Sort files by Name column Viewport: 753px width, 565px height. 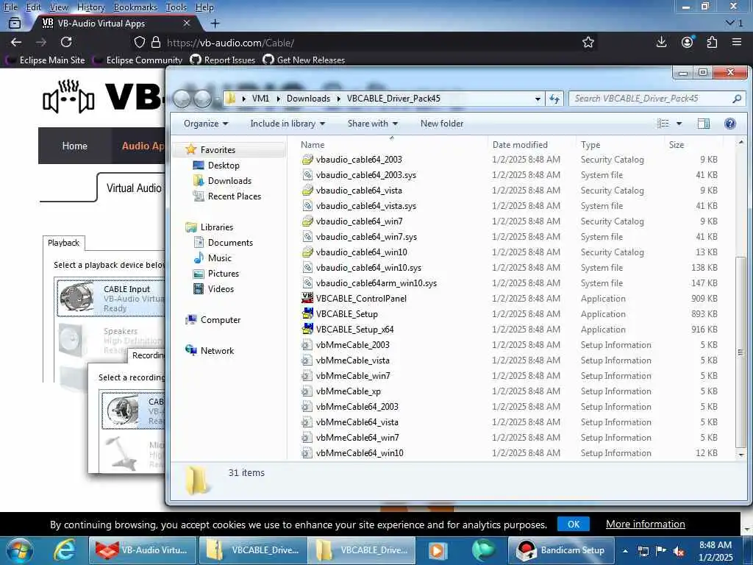click(x=312, y=145)
